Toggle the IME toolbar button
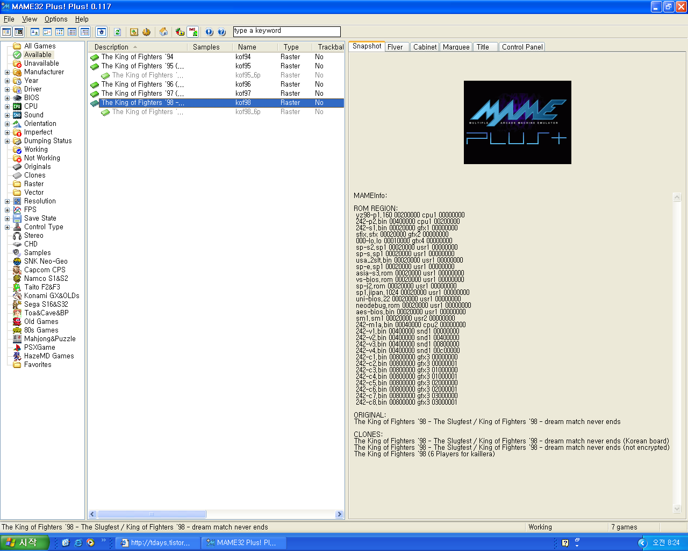This screenshot has height=551, width=688. pos(192,32)
